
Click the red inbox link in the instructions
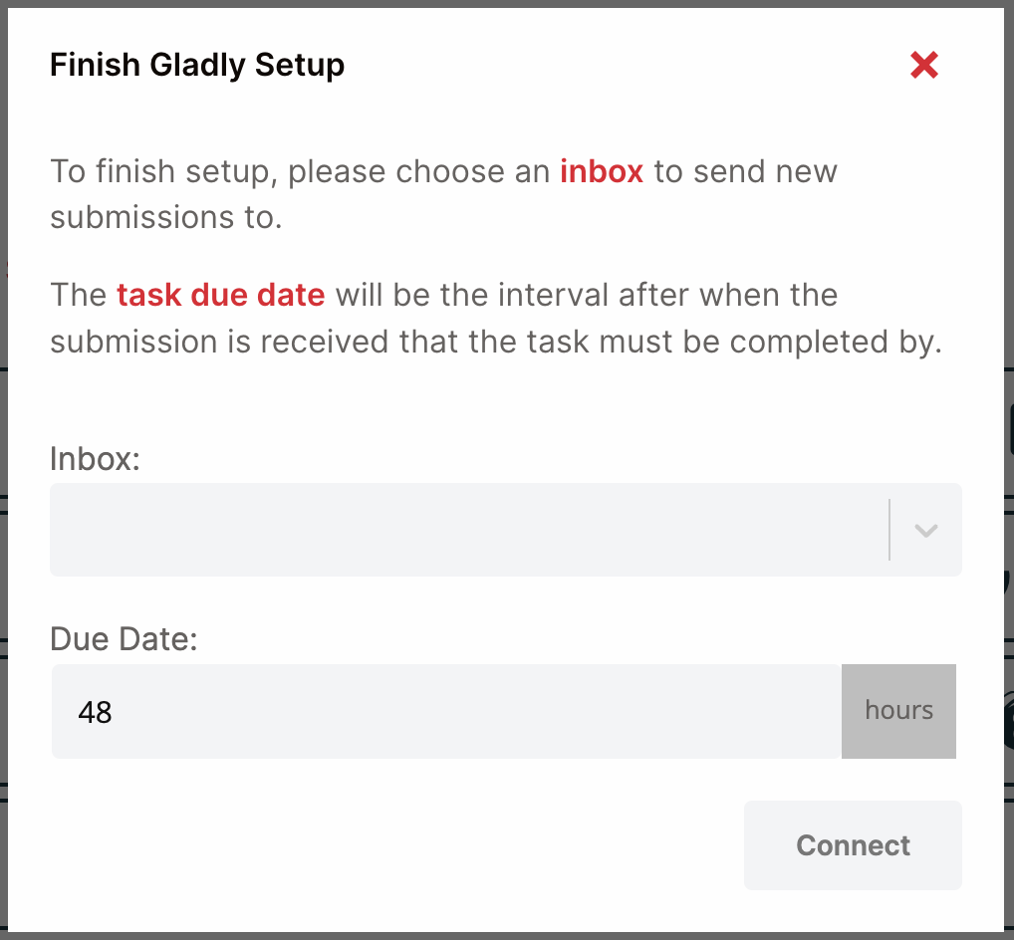click(x=602, y=171)
